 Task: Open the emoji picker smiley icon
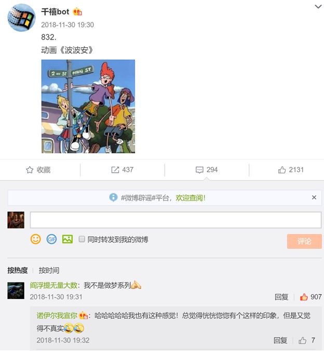coord(36,239)
